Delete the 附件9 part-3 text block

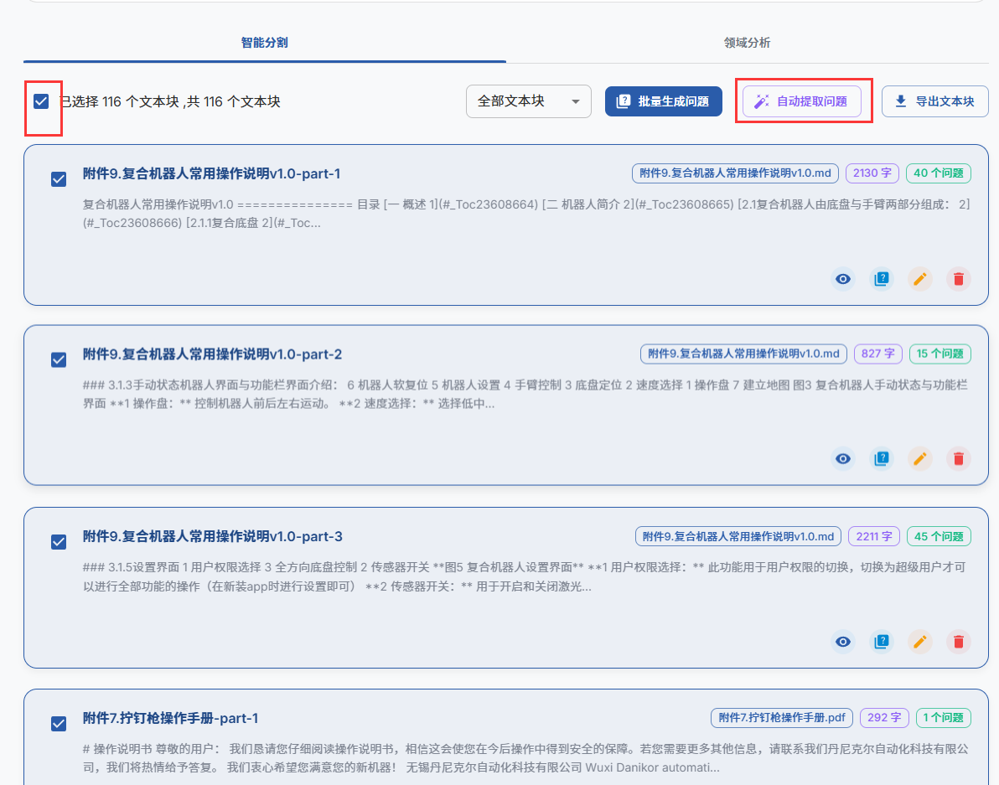[x=958, y=641]
